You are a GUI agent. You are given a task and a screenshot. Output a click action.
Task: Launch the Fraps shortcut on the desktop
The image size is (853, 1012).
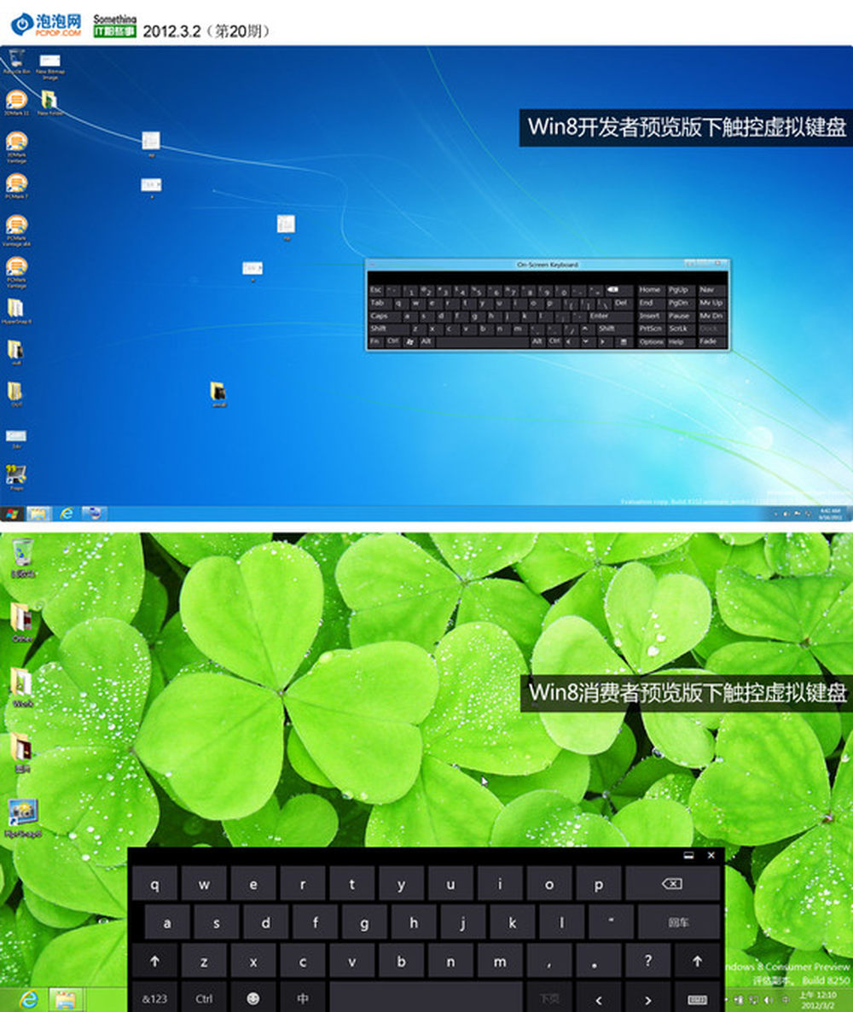click(16, 478)
